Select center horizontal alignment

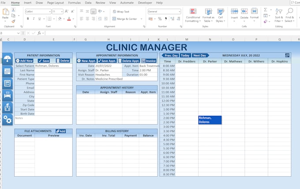pyautogui.click(x=87, y=19)
